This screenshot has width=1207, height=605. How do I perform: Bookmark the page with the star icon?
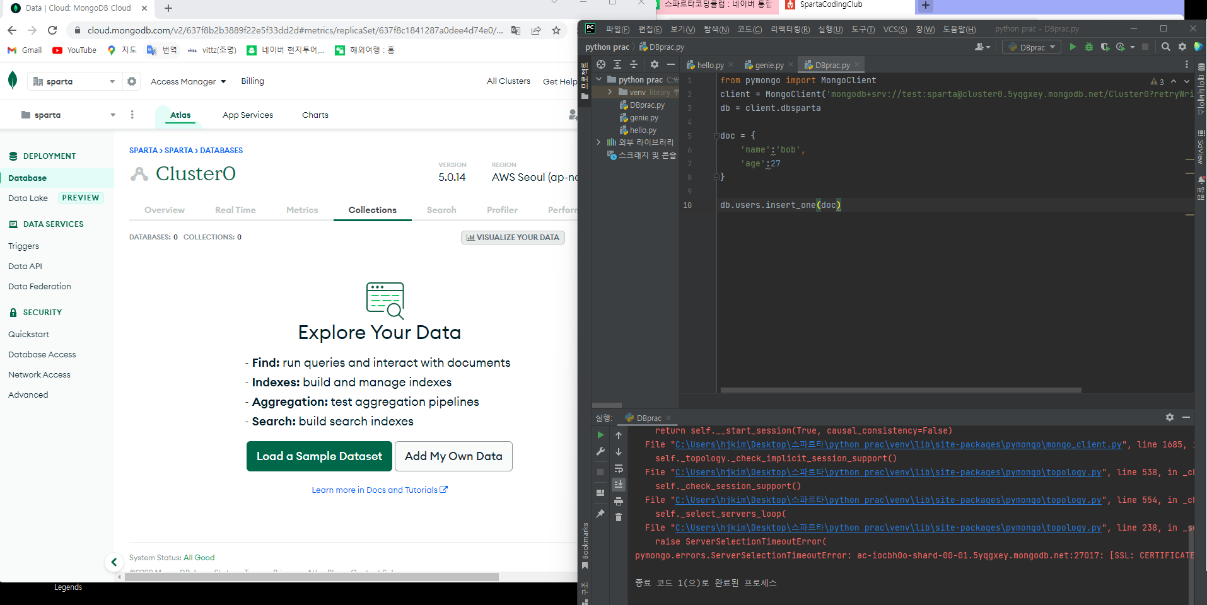556,30
